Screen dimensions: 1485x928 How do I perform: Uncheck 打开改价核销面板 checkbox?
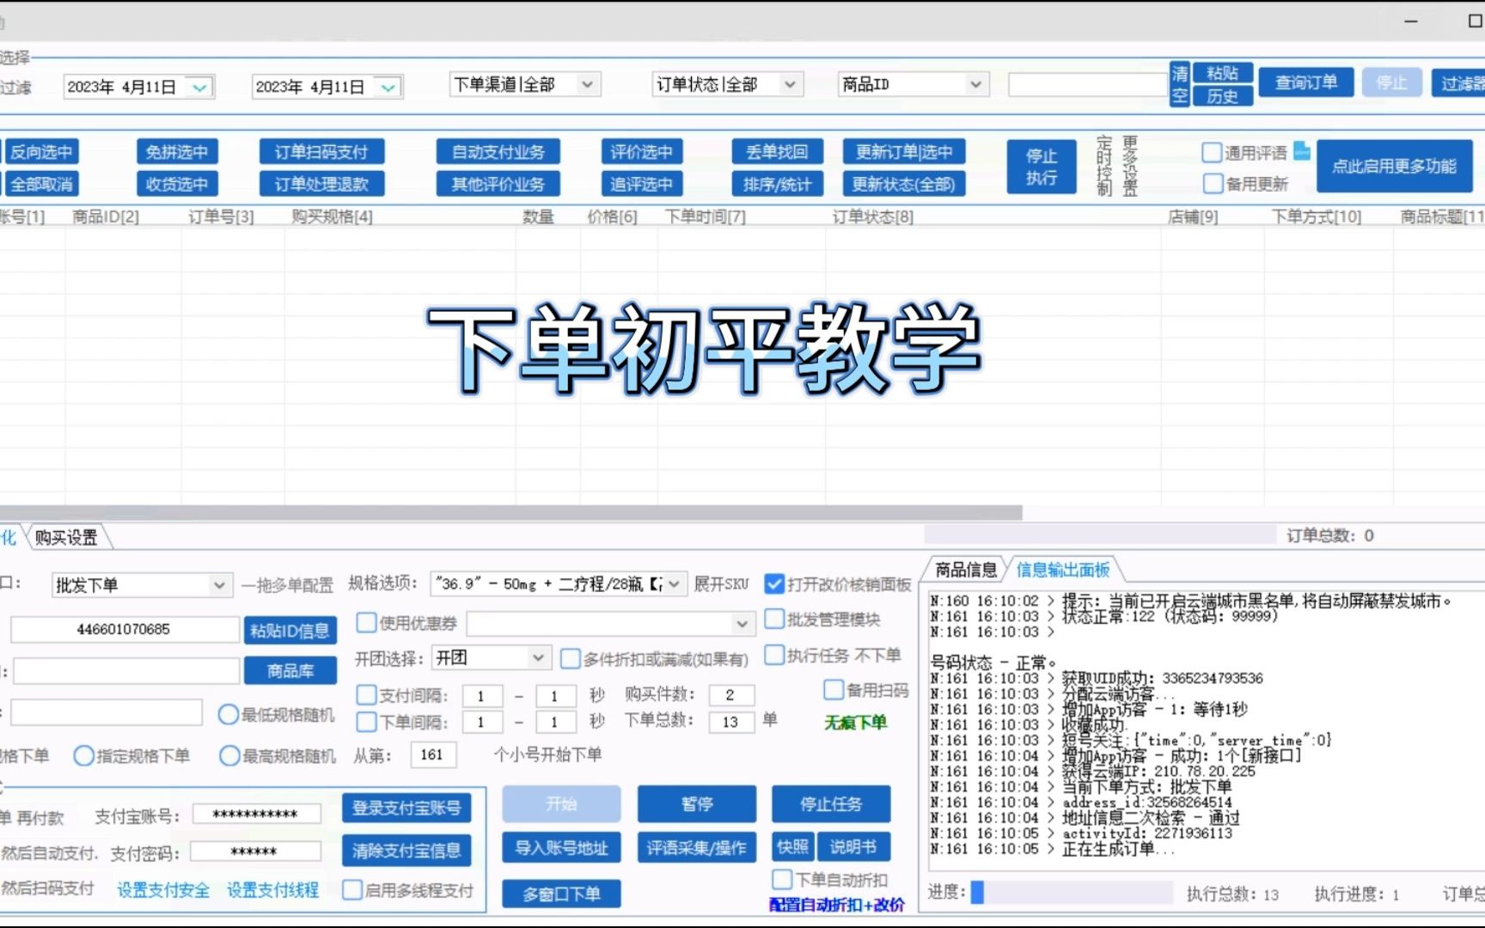(774, 584)
